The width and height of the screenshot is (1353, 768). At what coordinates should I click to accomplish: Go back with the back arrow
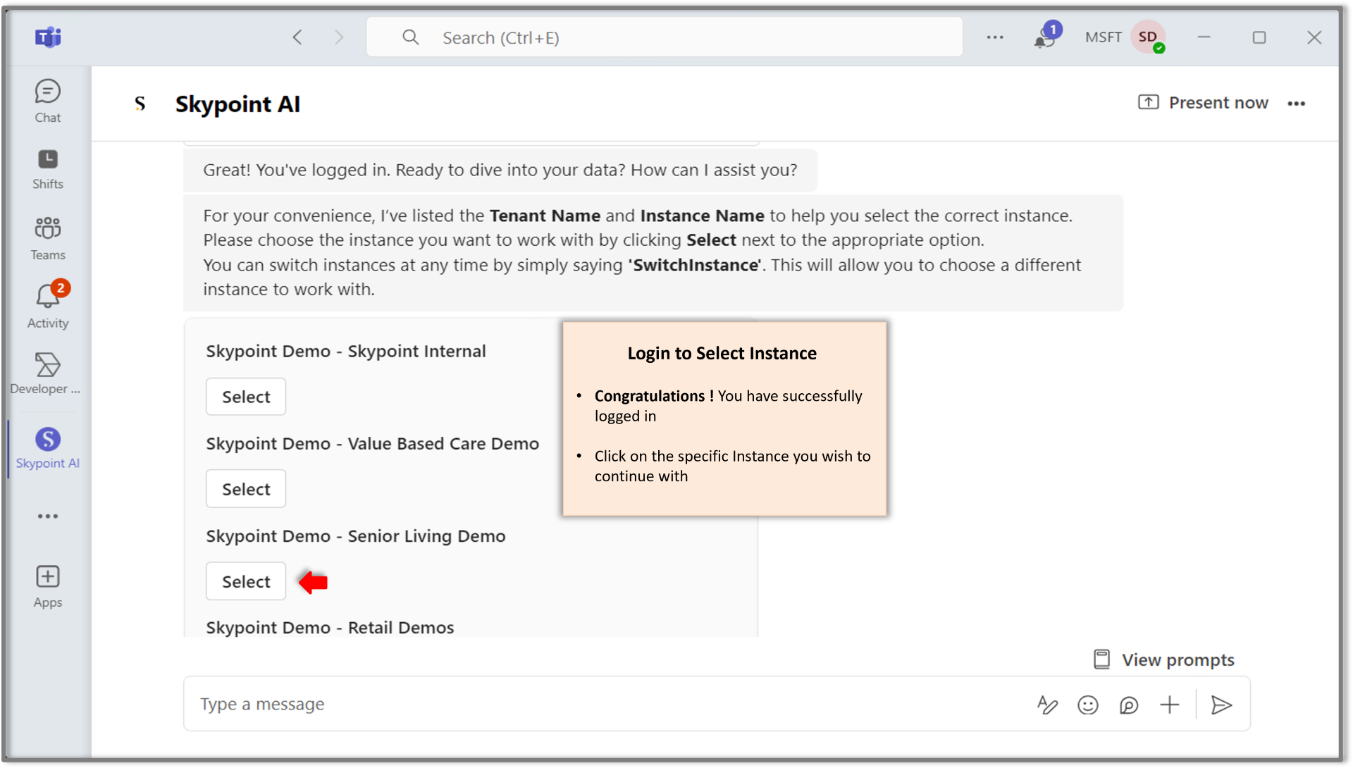[x=297, y=37]
